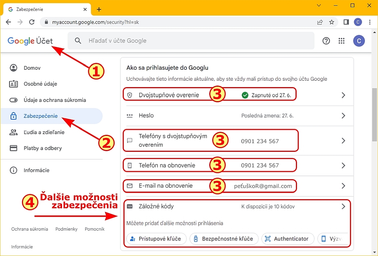Click the Heslo dots icon
The image size is (378, 256).
(x=130, y=116)
